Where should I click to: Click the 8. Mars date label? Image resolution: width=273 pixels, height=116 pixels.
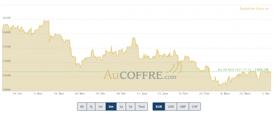(x=225, y=93)
